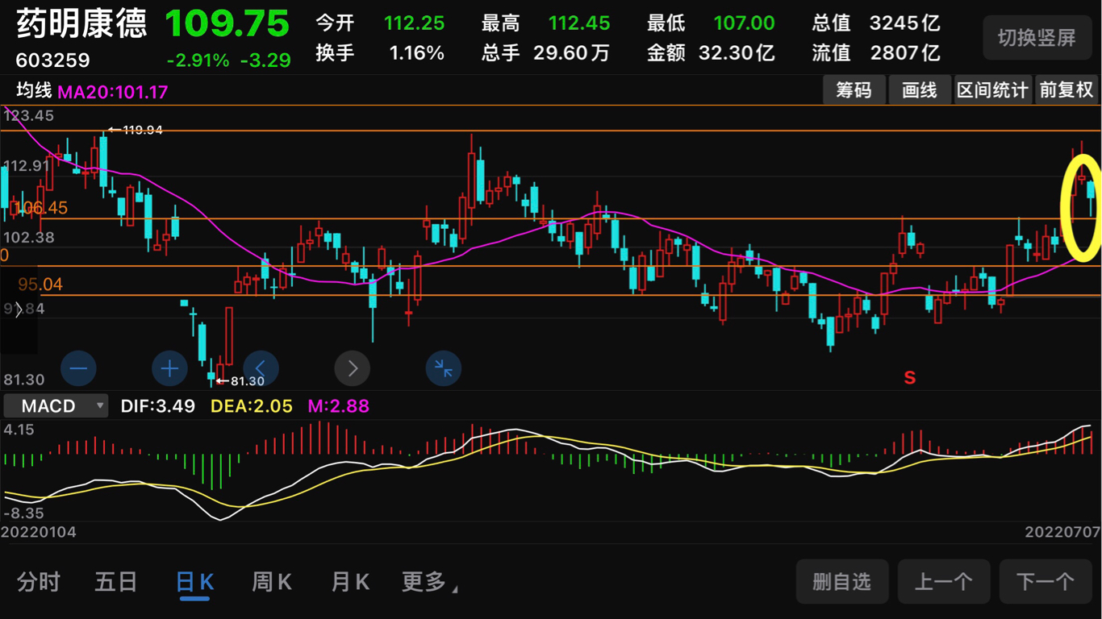
Task: Open the MACD indicator dropdown
Action: [56, 405]
